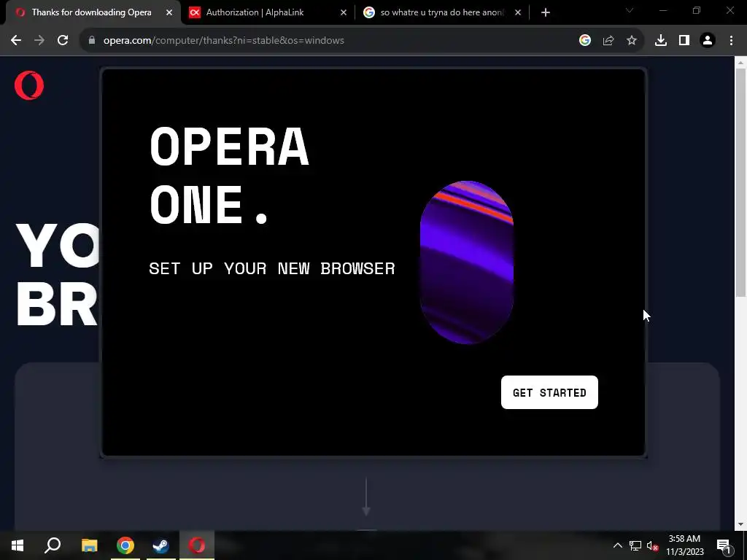Close the Thanks for downloading Opera tab
Screen dimensions: 747x560
pyautogui.click(x=169, y=12)
